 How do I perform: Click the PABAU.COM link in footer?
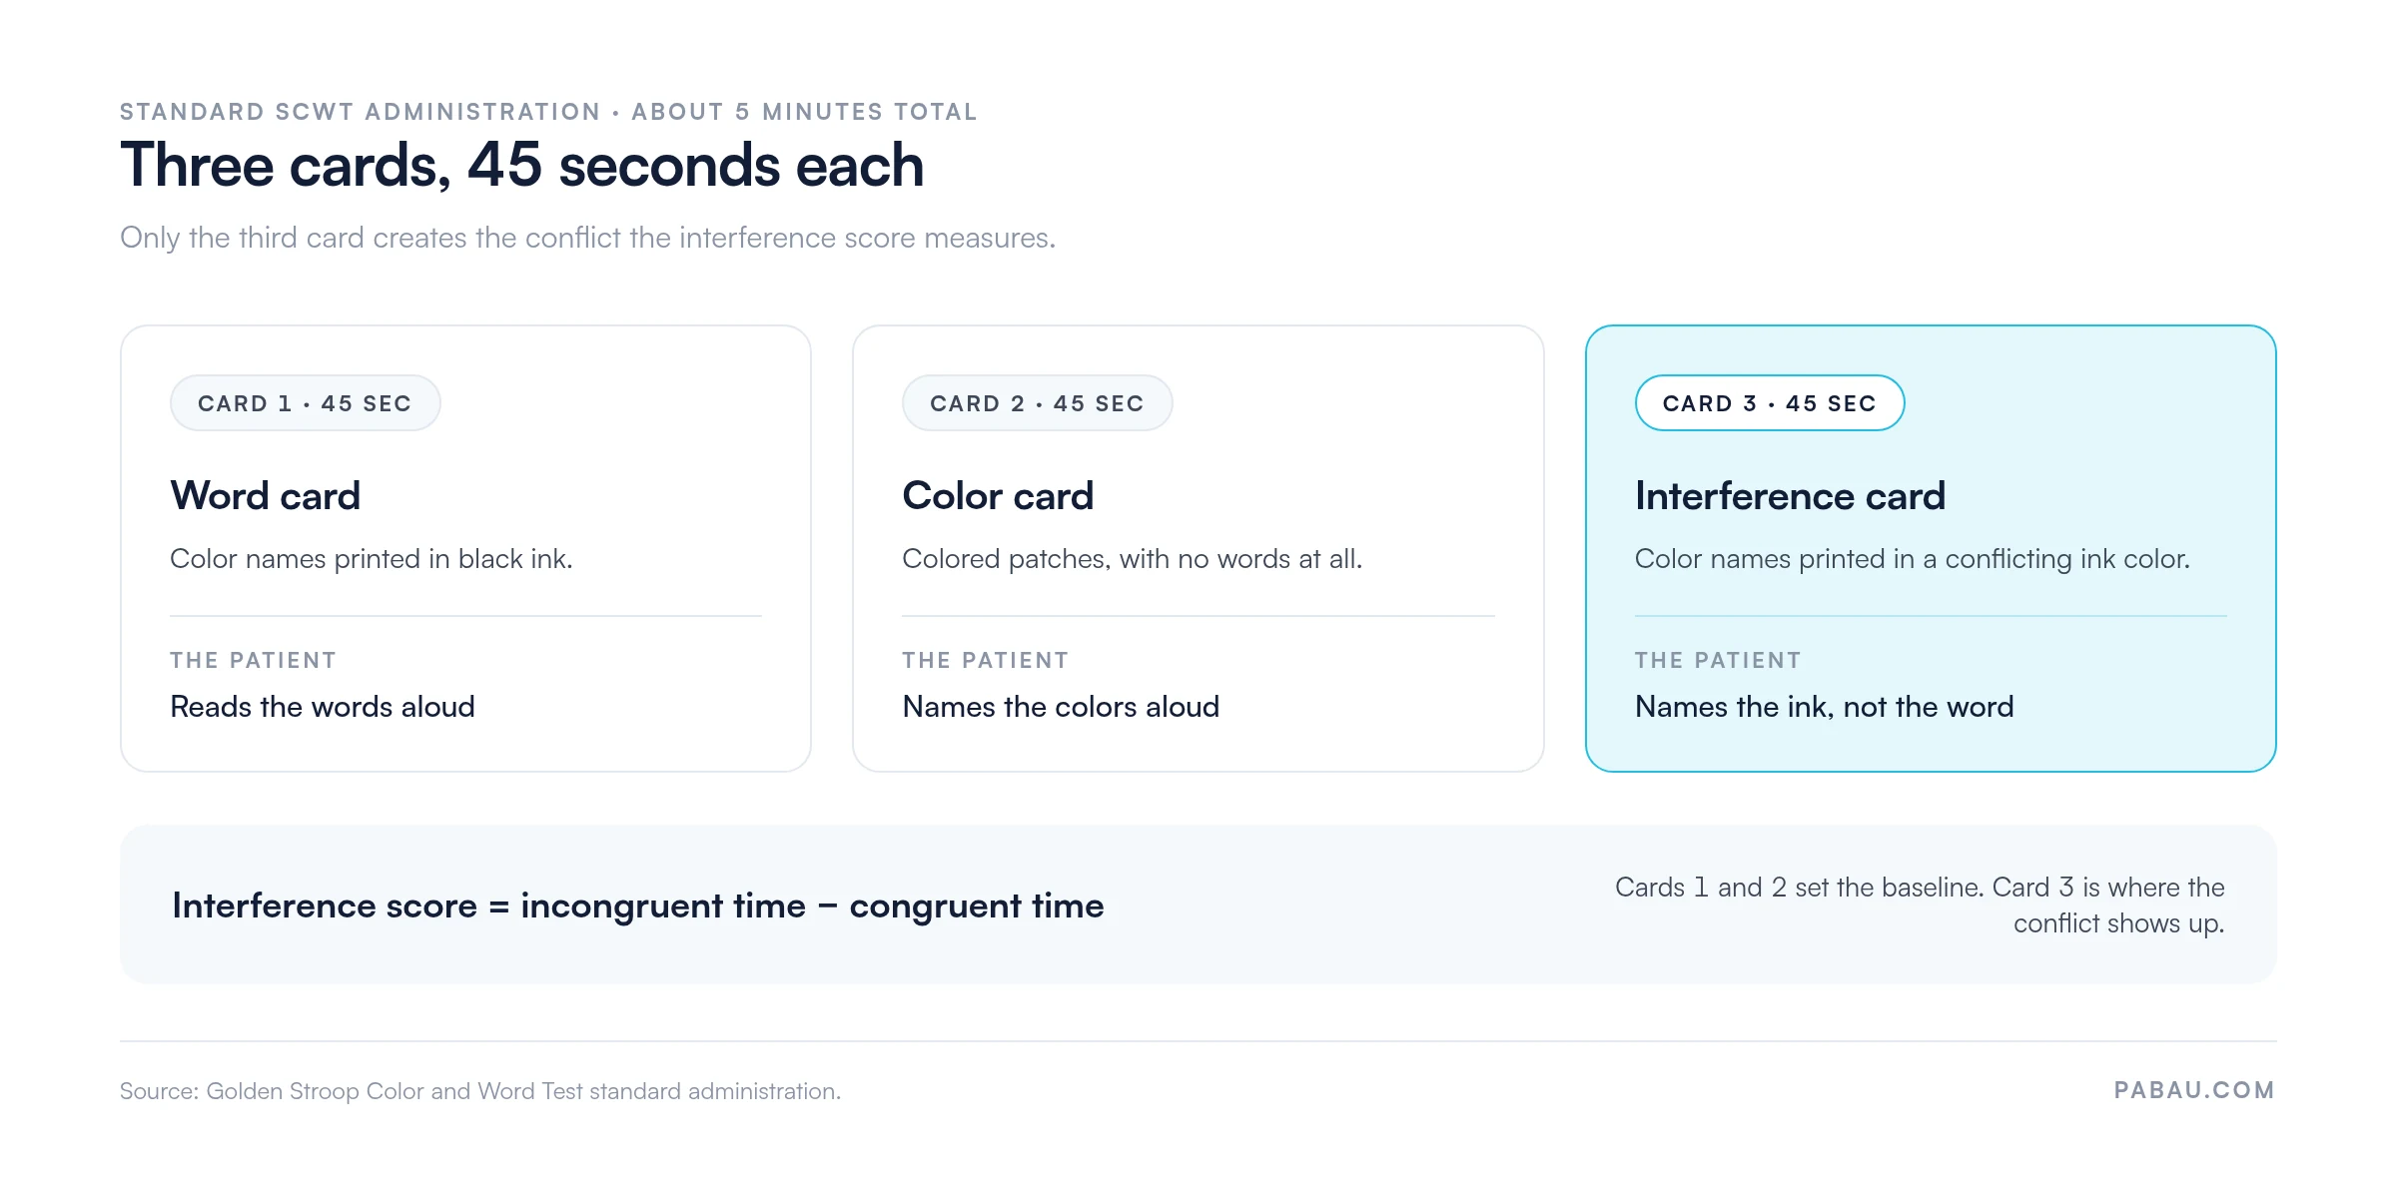(2194, 1090)
